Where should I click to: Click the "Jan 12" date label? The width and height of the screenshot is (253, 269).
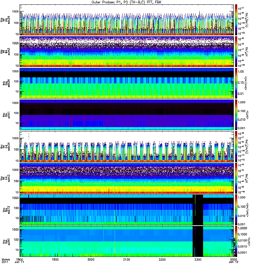tap(233, 262)
